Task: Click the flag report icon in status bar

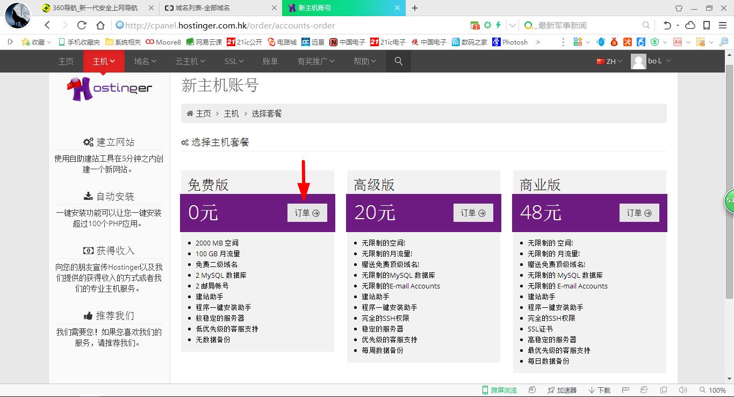Action: click(x=625, y=390)
